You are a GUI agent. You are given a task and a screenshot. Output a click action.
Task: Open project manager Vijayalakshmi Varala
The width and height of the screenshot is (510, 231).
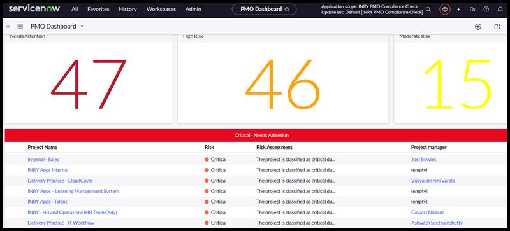(x=433, y=181)
